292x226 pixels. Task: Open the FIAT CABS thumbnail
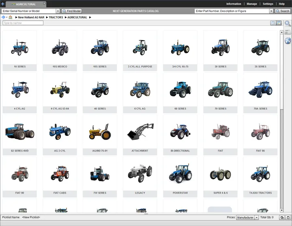click(60, 177)
